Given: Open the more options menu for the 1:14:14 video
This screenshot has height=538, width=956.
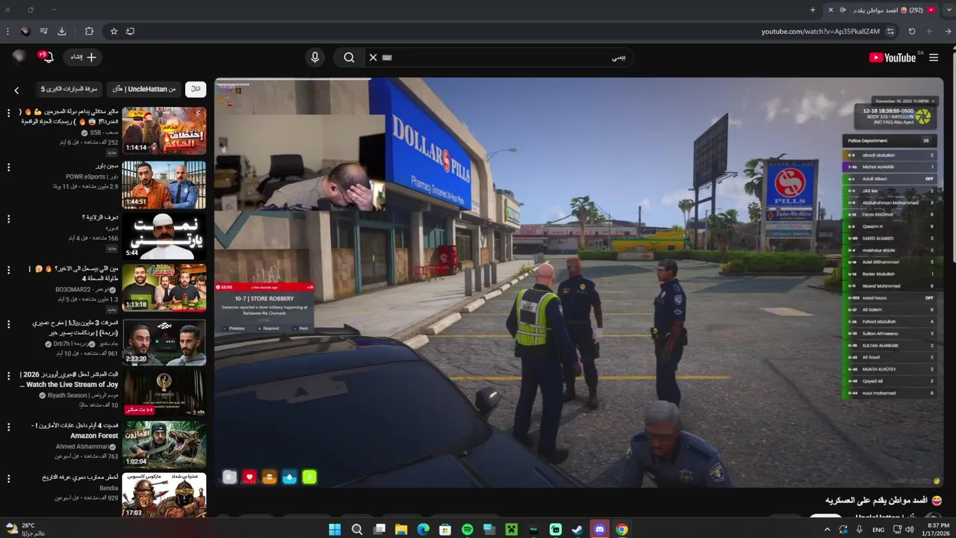Looking at the screenshot, I should click(9, 113).
